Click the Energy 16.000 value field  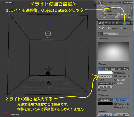point(105,76)
